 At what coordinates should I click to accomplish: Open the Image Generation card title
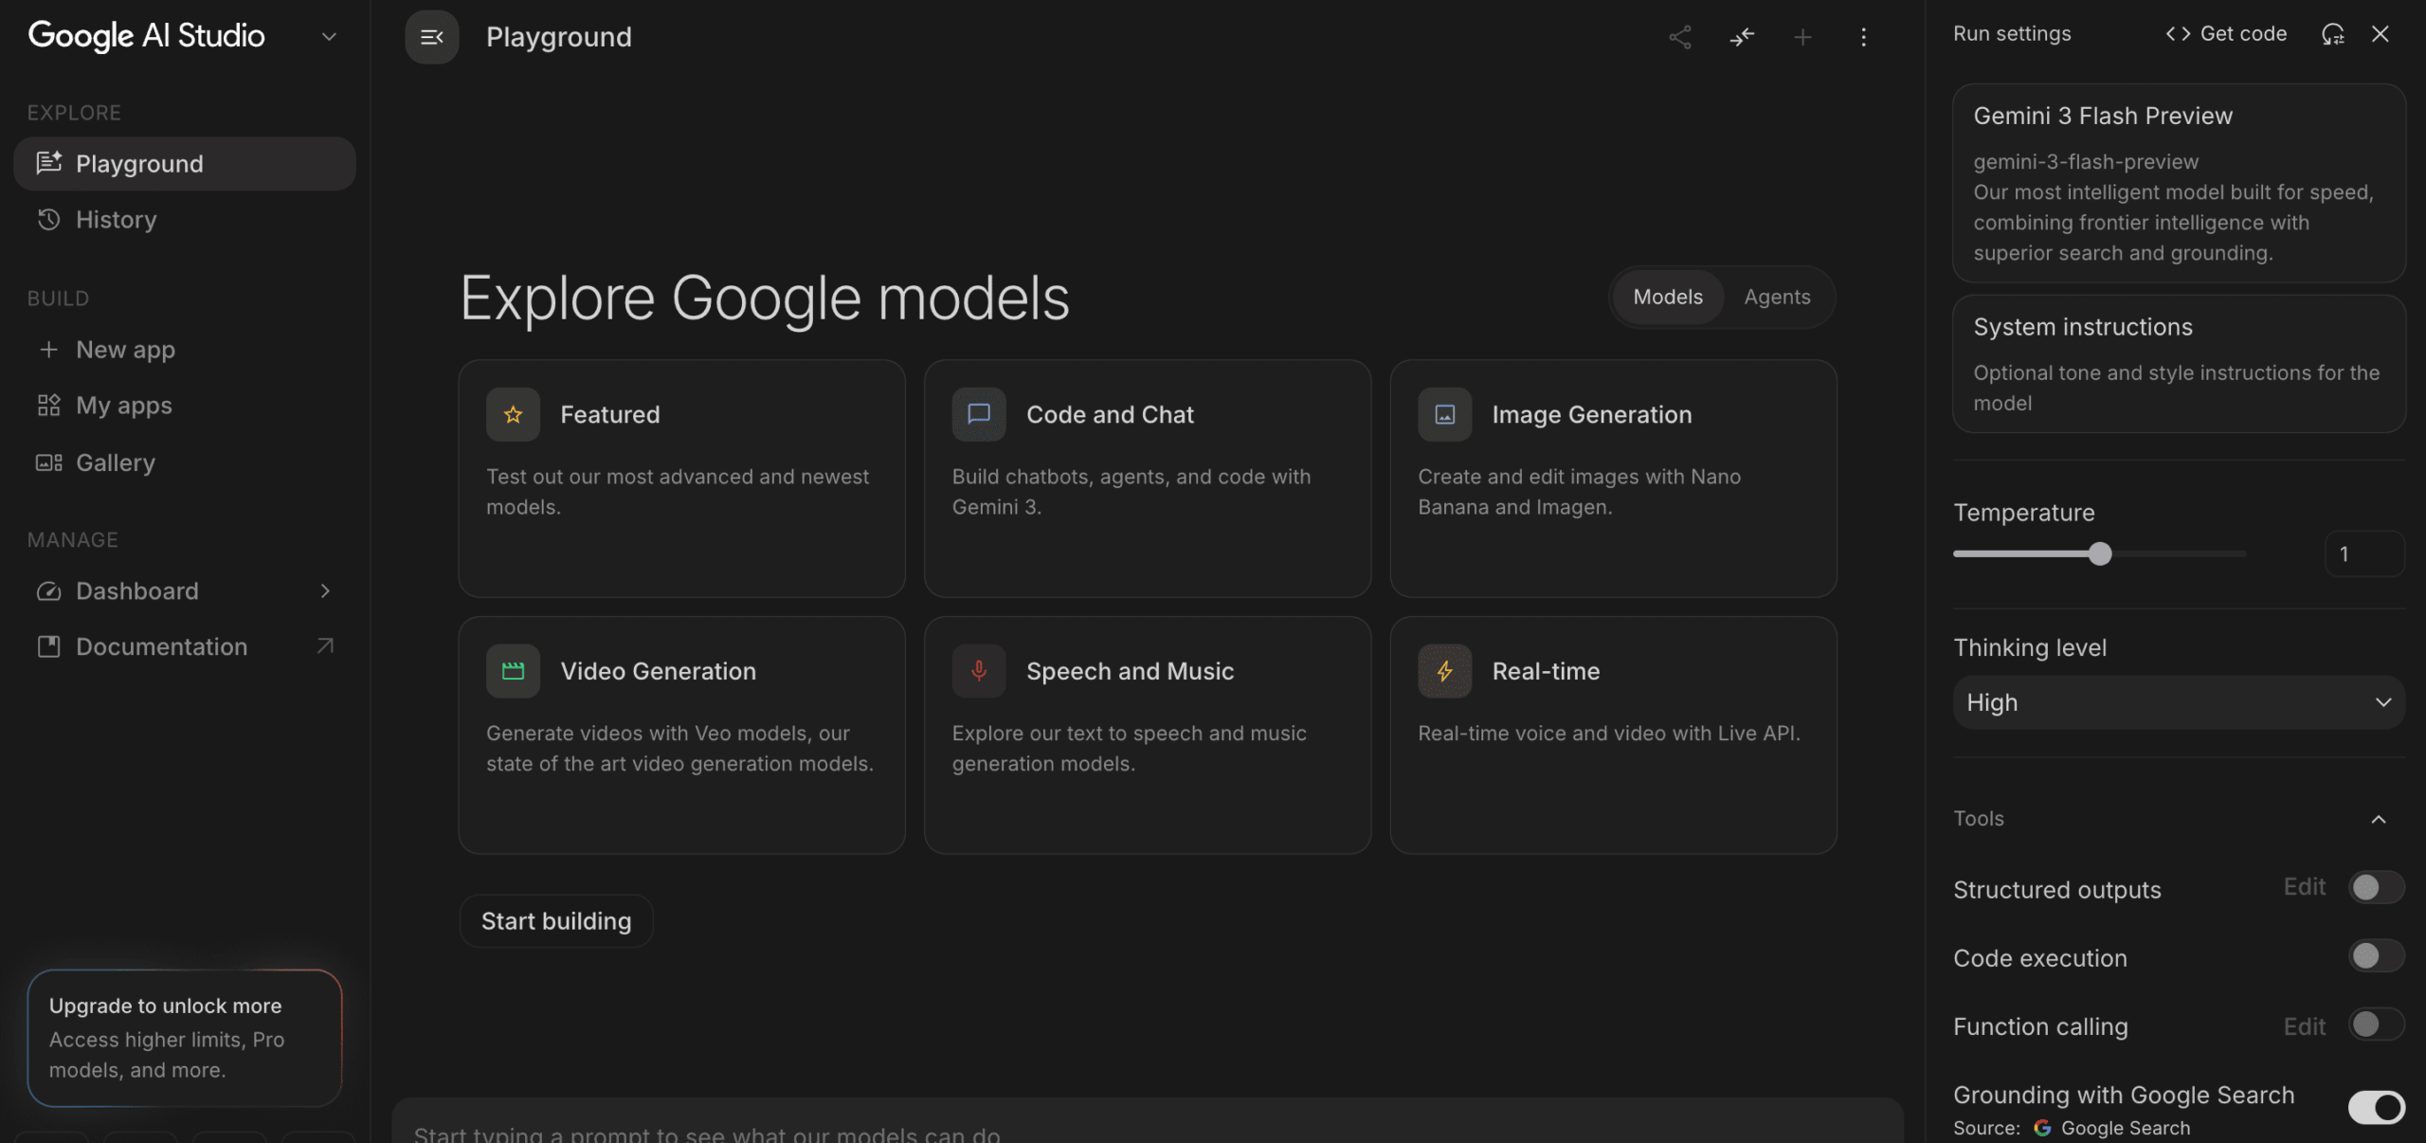click(x=1591, y=414)
